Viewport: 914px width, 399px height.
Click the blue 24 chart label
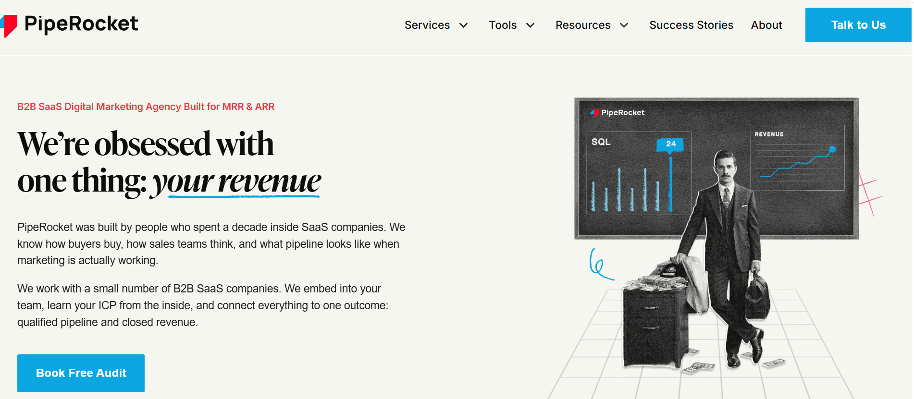[x=670, y=145]
